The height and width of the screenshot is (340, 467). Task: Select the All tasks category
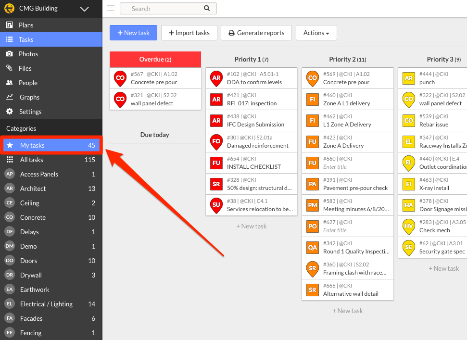51,160
